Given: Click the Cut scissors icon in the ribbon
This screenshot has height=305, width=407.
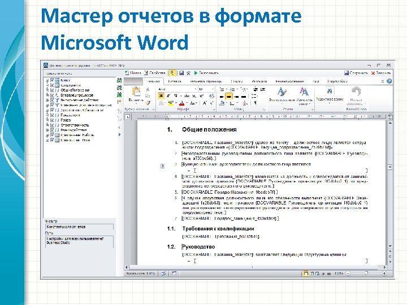Looking at the screenshot, I should 148,89.
